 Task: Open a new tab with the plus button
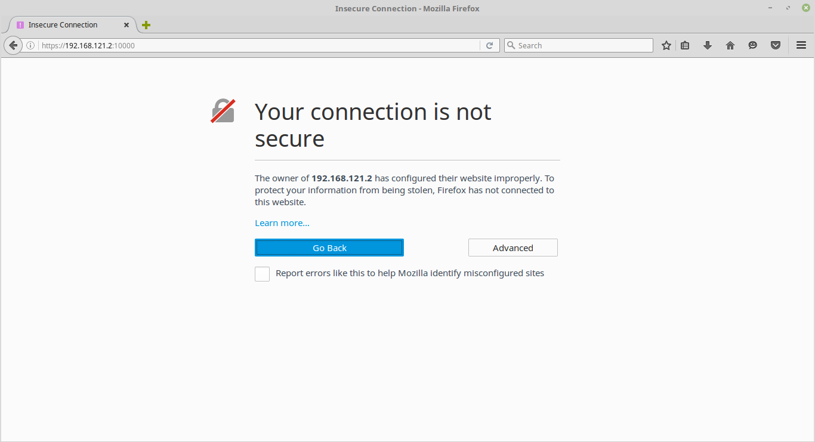coord(146,25)
